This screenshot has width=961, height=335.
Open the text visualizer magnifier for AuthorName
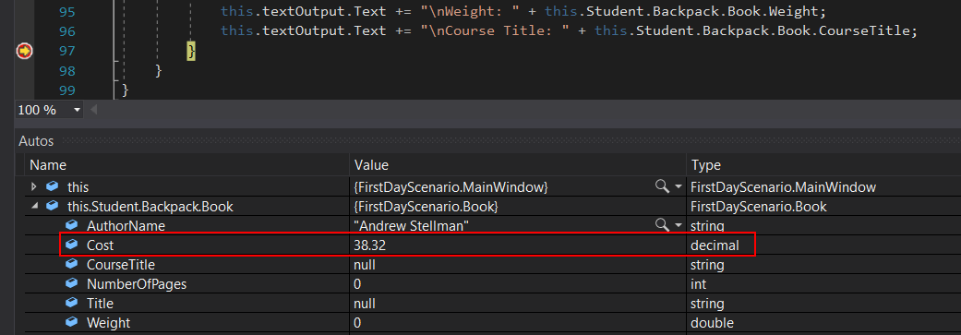coord(662,225)
